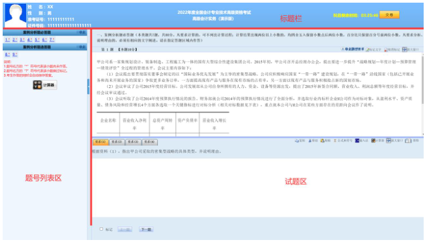The image size is (427, 244).
Task: Switch to the 要求(3) tab
Action: pos(133,142)
